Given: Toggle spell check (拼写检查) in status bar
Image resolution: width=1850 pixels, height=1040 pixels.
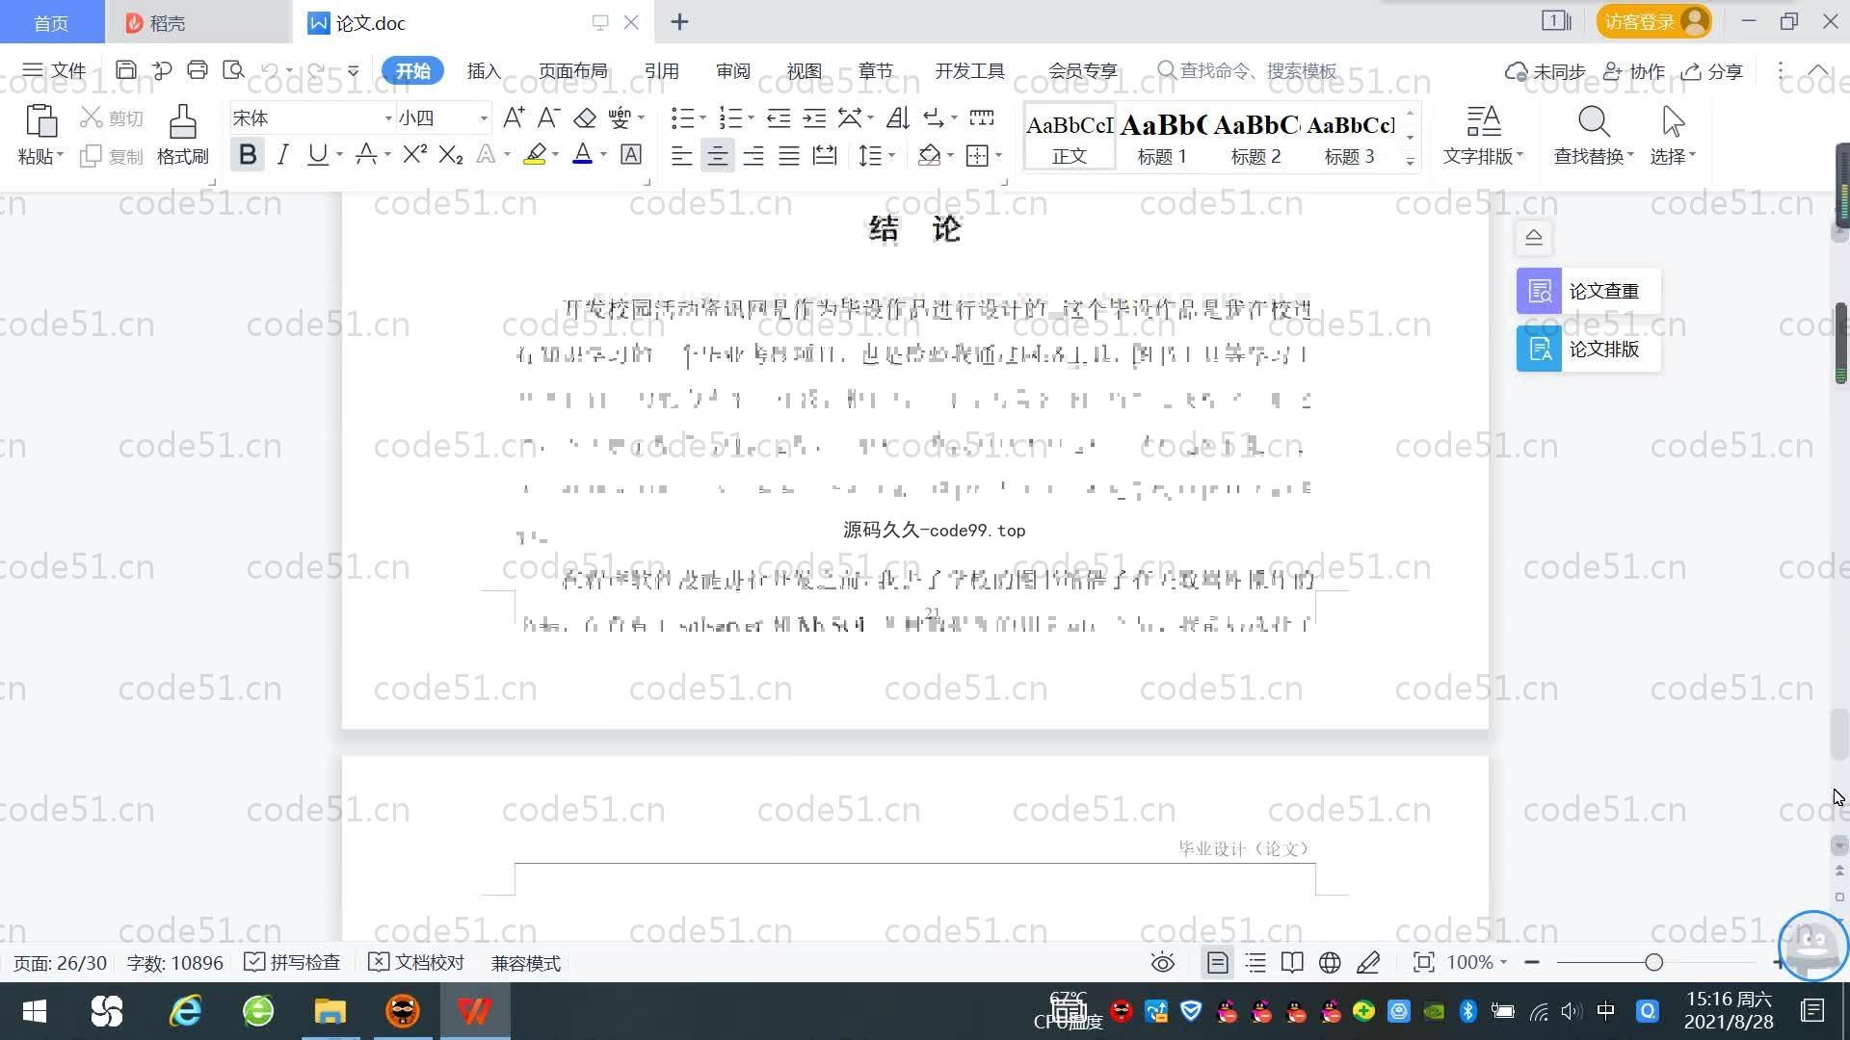Looking at the screenshot, I should click(293, 963).
